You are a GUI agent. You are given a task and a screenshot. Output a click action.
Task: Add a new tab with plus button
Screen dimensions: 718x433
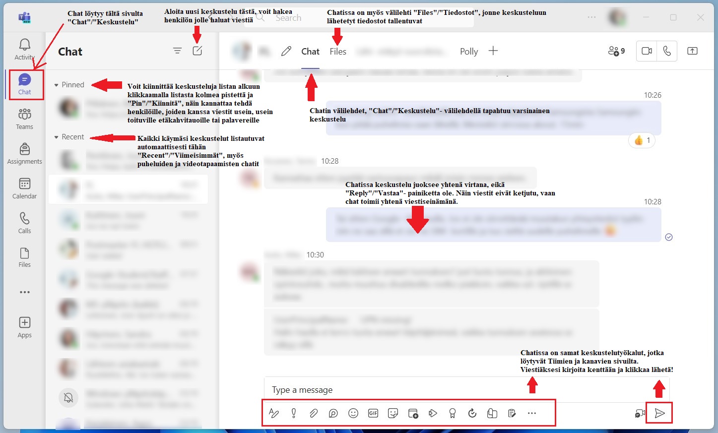tap(493, 51)
